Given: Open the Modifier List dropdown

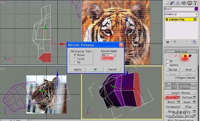Looking at the screenshot, I should click(x=196, y=14).
